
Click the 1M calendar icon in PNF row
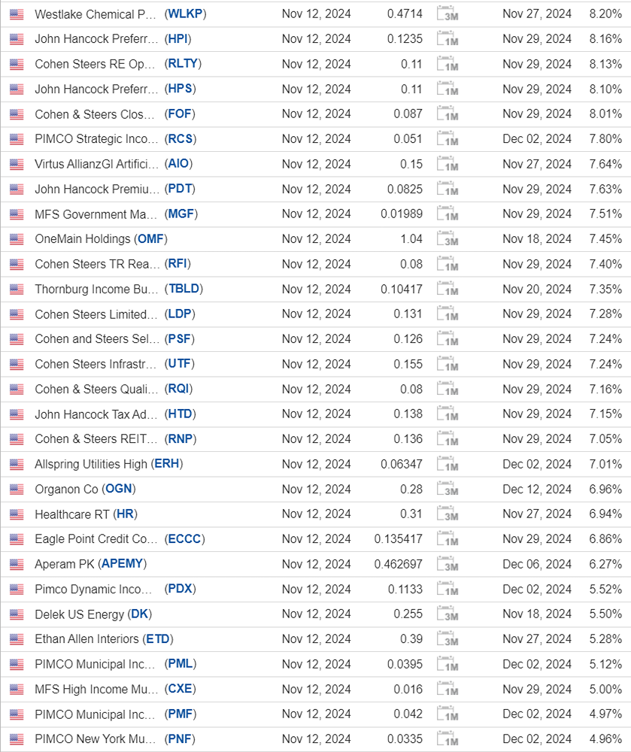(x=447, y=738)
